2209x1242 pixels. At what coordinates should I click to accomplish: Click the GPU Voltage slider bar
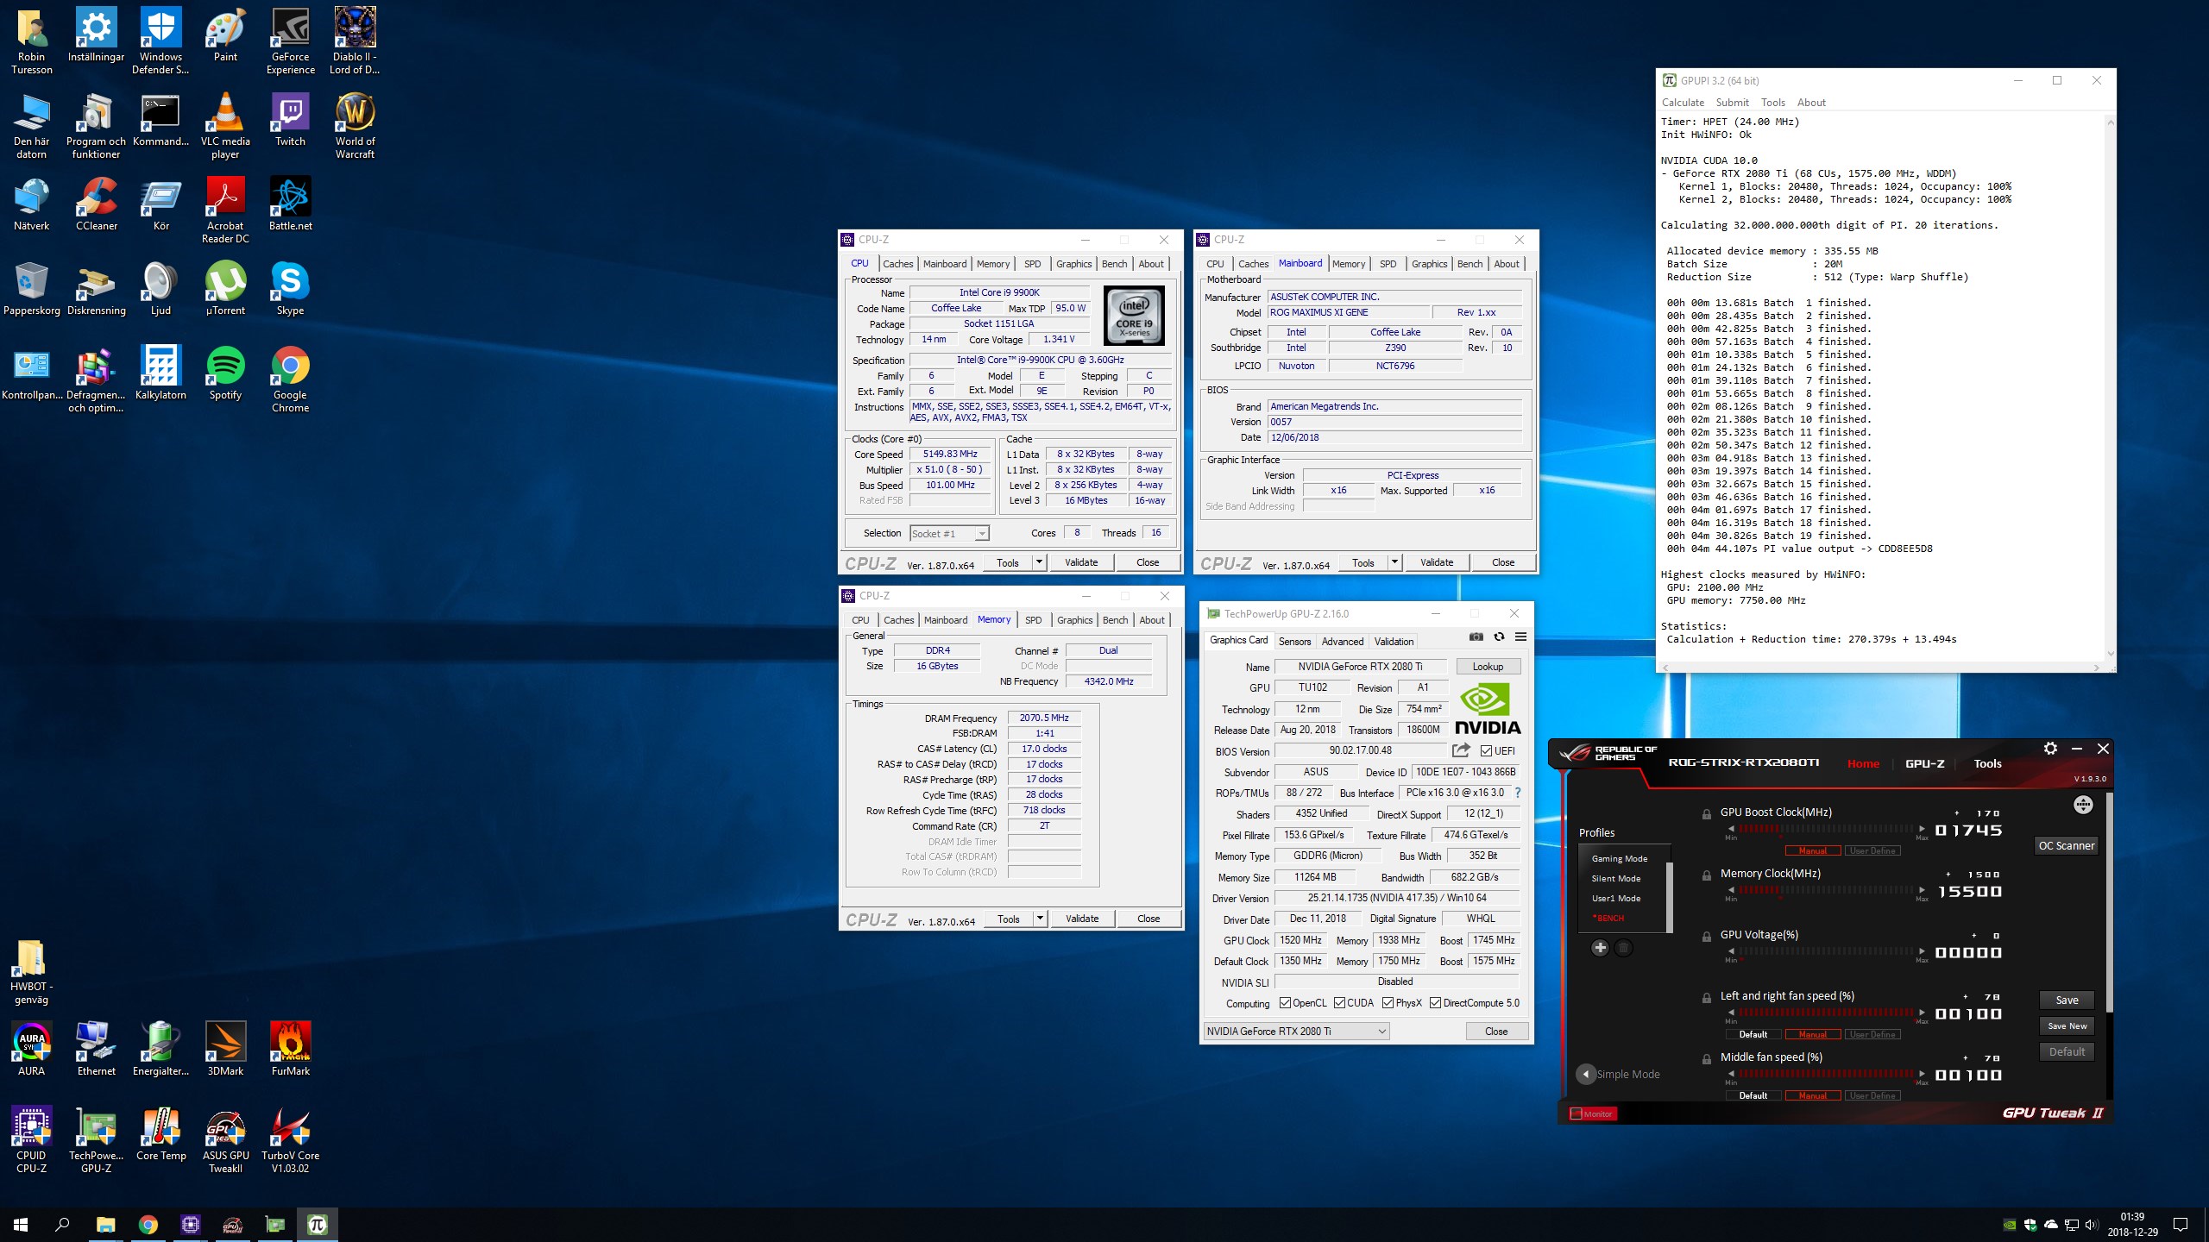[1826, 950]
